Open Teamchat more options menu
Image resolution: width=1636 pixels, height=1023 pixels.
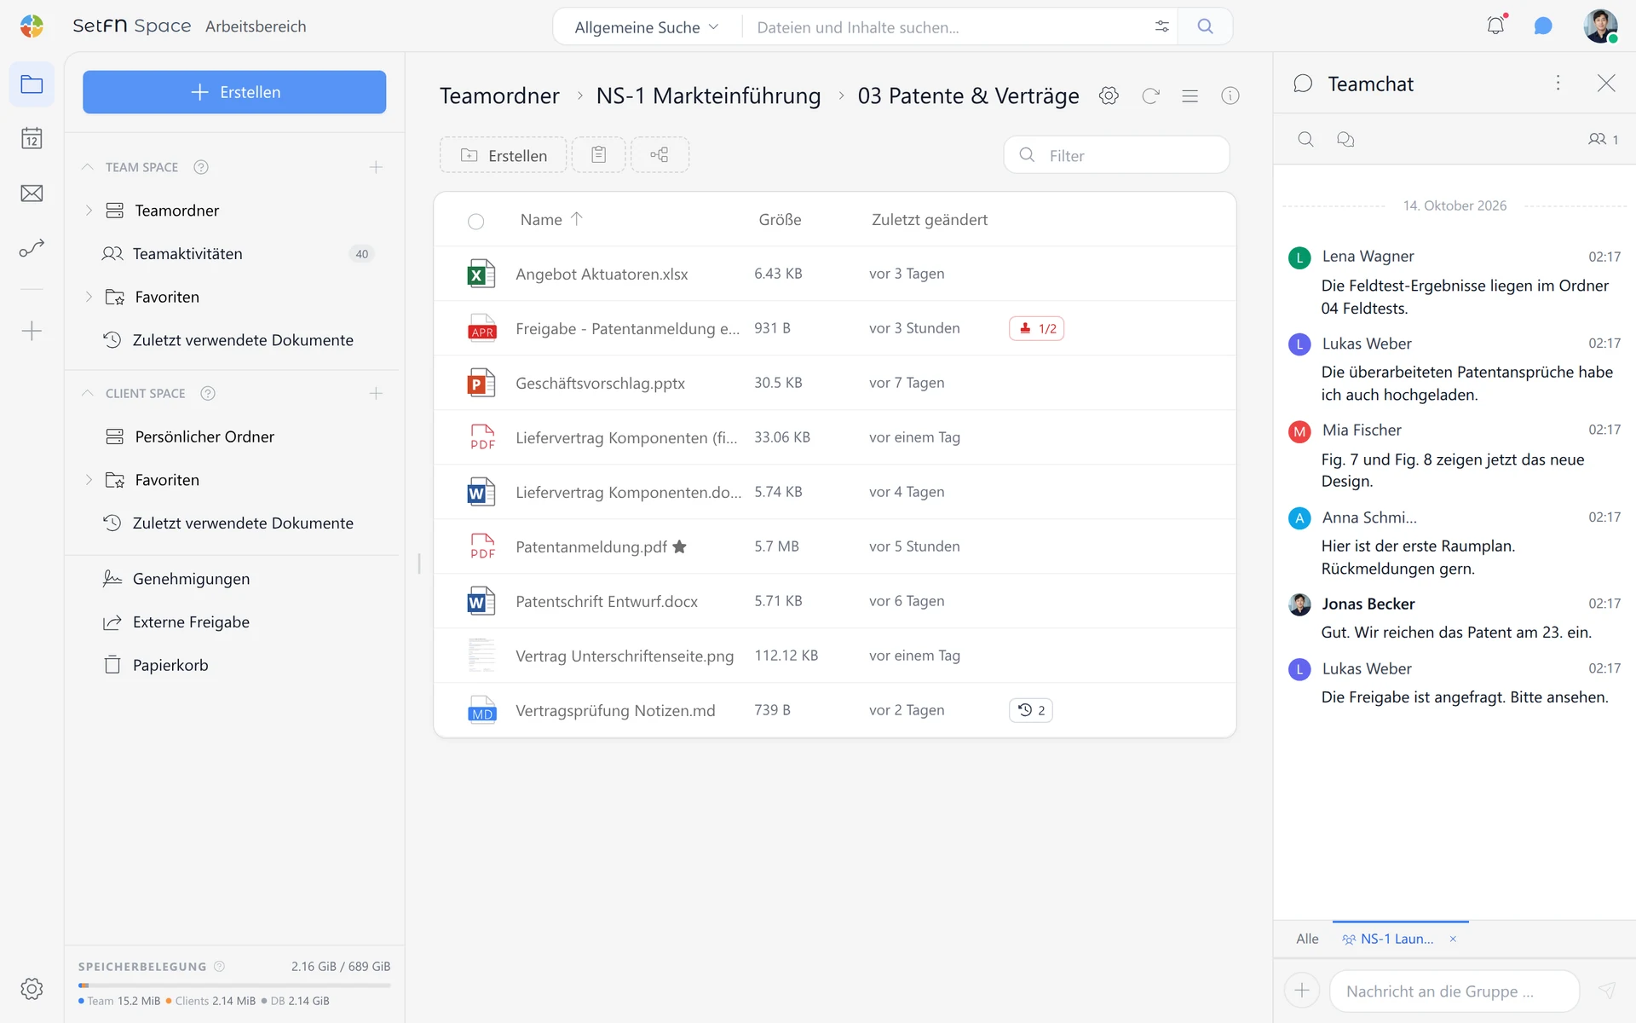(x=1558, y=83)
